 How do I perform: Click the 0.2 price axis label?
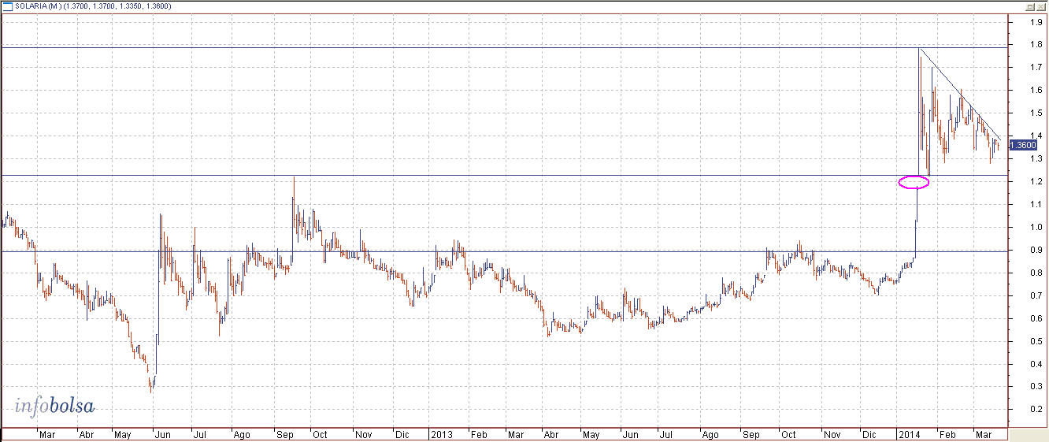tap(1036, 410)
